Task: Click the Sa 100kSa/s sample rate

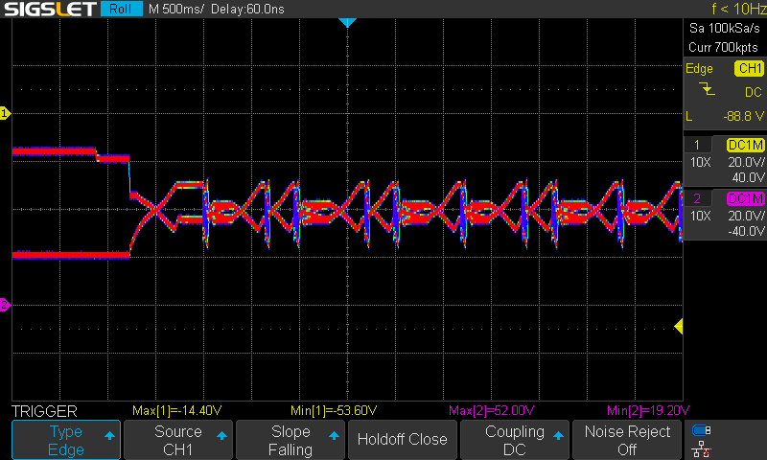Action: coord(725,29)
